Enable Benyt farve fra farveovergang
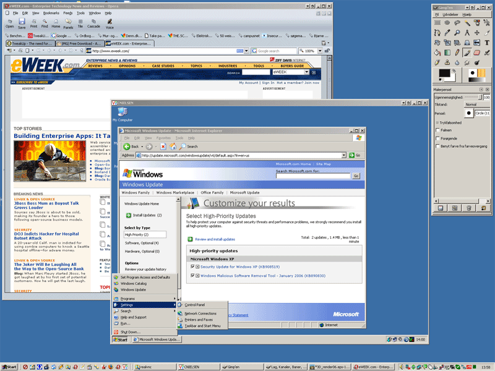495x371 pixels. pos(437,146)
